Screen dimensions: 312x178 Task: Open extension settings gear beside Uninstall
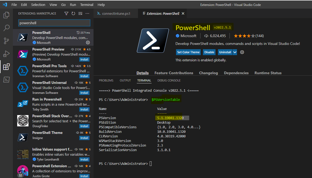242,52
